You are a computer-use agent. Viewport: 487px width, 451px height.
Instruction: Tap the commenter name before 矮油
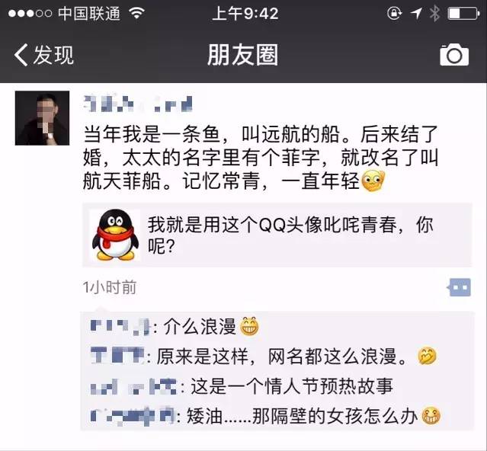coord(133,416)
